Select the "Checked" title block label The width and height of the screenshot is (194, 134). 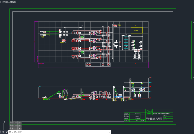(x=138, y=118)
